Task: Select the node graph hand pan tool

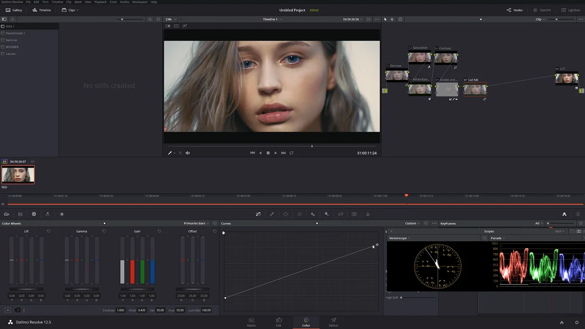Action: [393, 19]
